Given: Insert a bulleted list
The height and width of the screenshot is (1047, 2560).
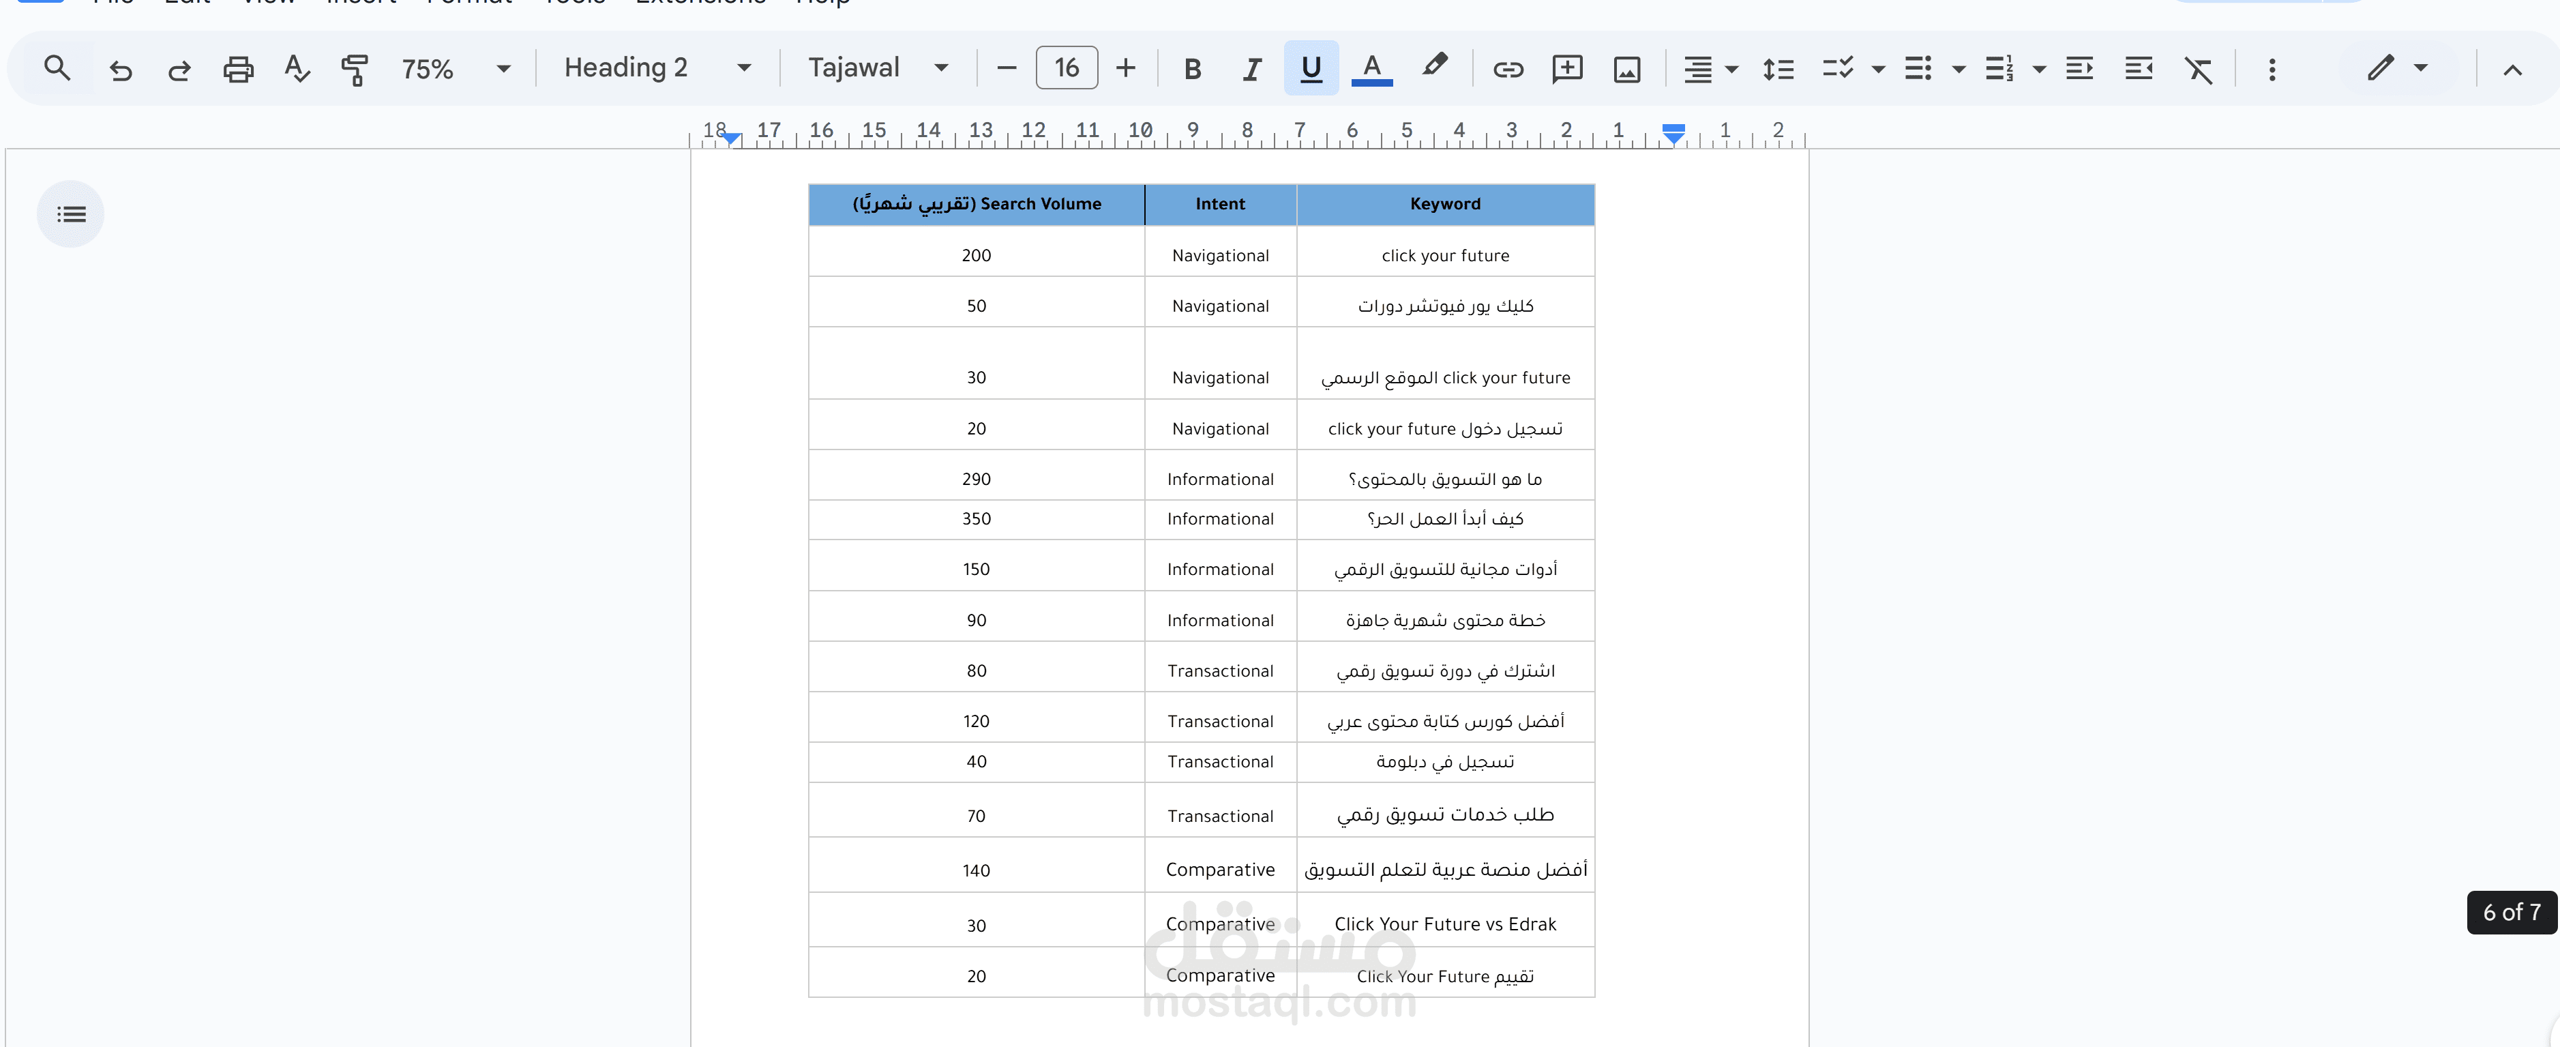Looking at the screenshot, I should click(1918, 69).
